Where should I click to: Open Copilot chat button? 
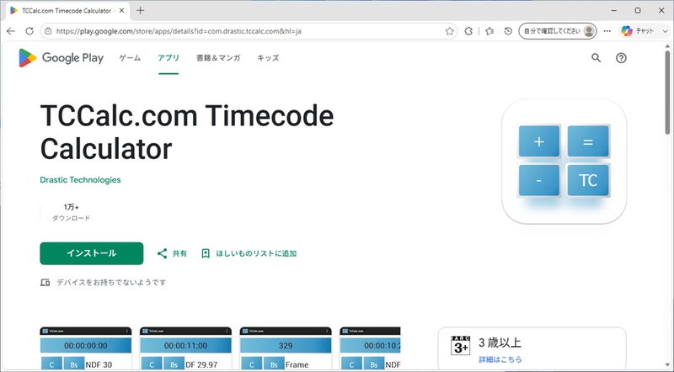coord(638,31)
